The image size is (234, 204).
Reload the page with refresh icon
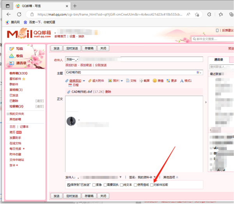tap(19, 14)
